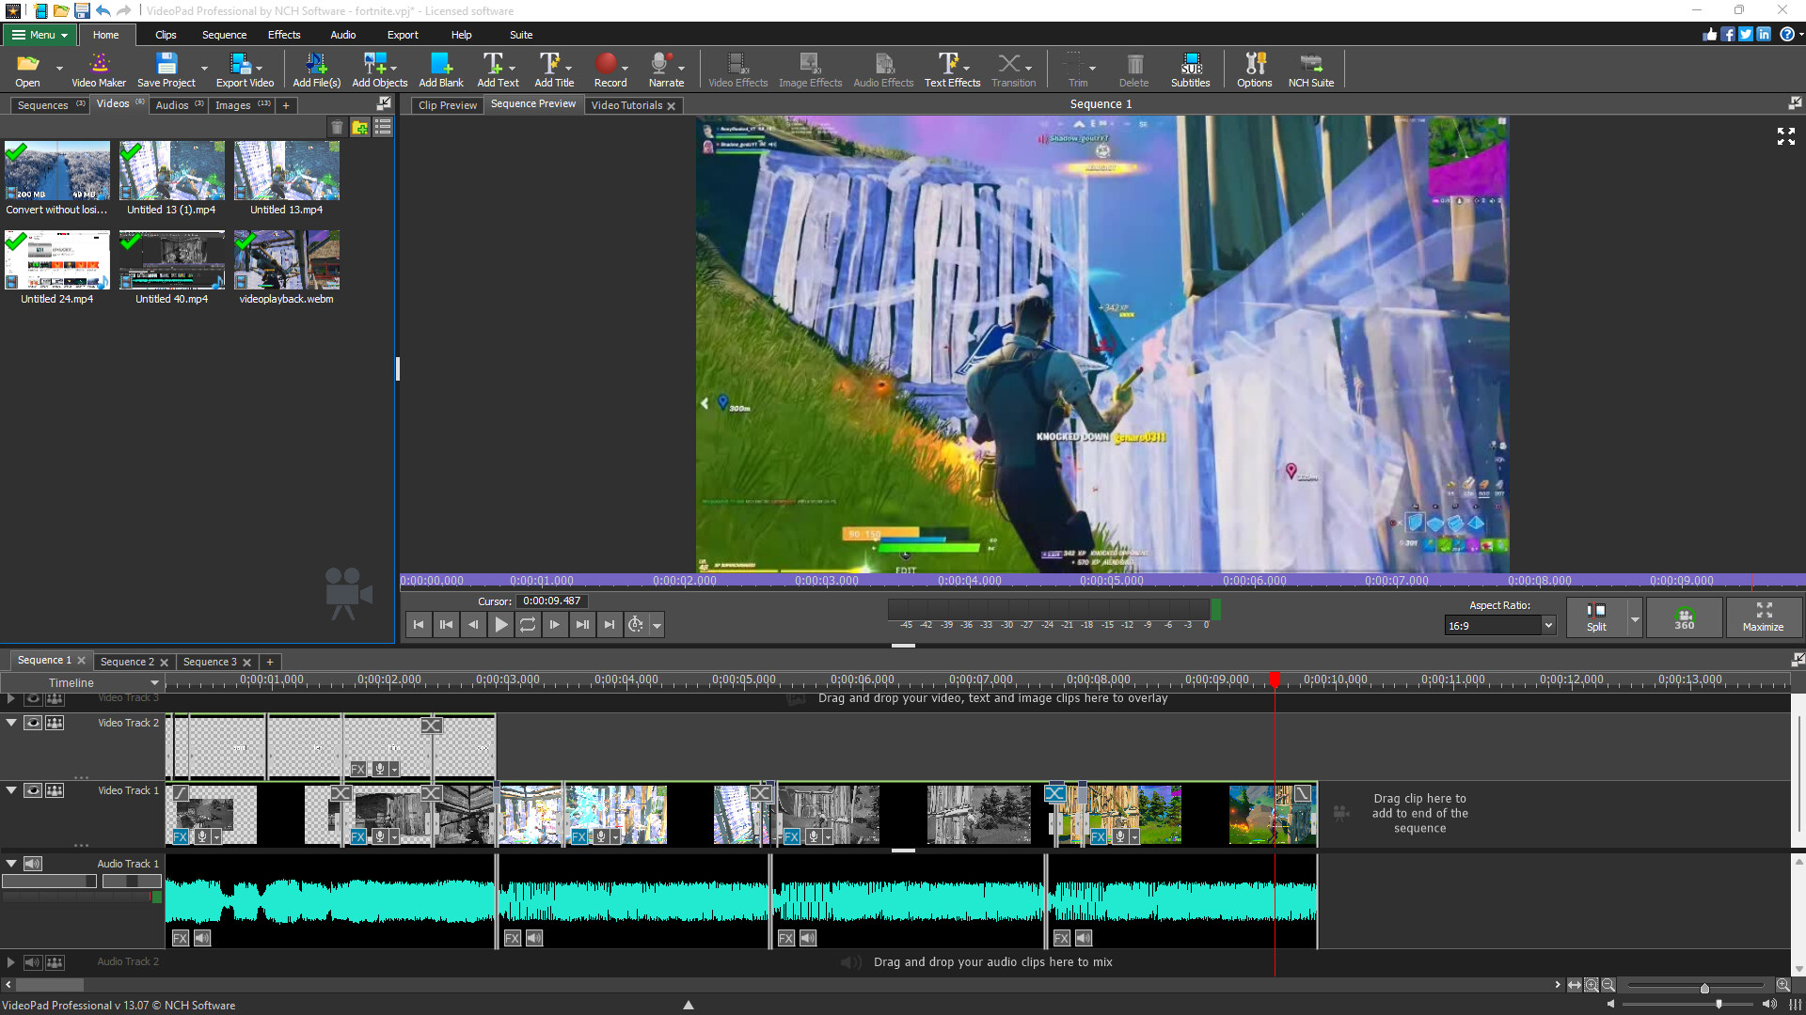Switch to the Clip Preview tab
Screen dimensions: 1806x1015
pyautogui.click(x=446, y=104)
